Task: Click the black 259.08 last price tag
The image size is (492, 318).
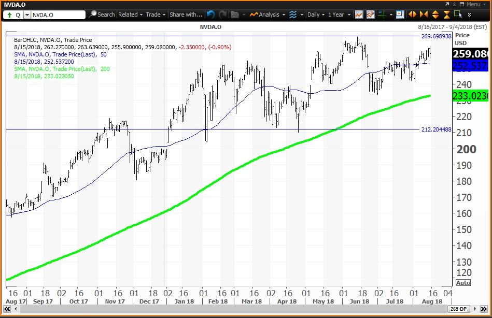Action: (x=470, y=54)
